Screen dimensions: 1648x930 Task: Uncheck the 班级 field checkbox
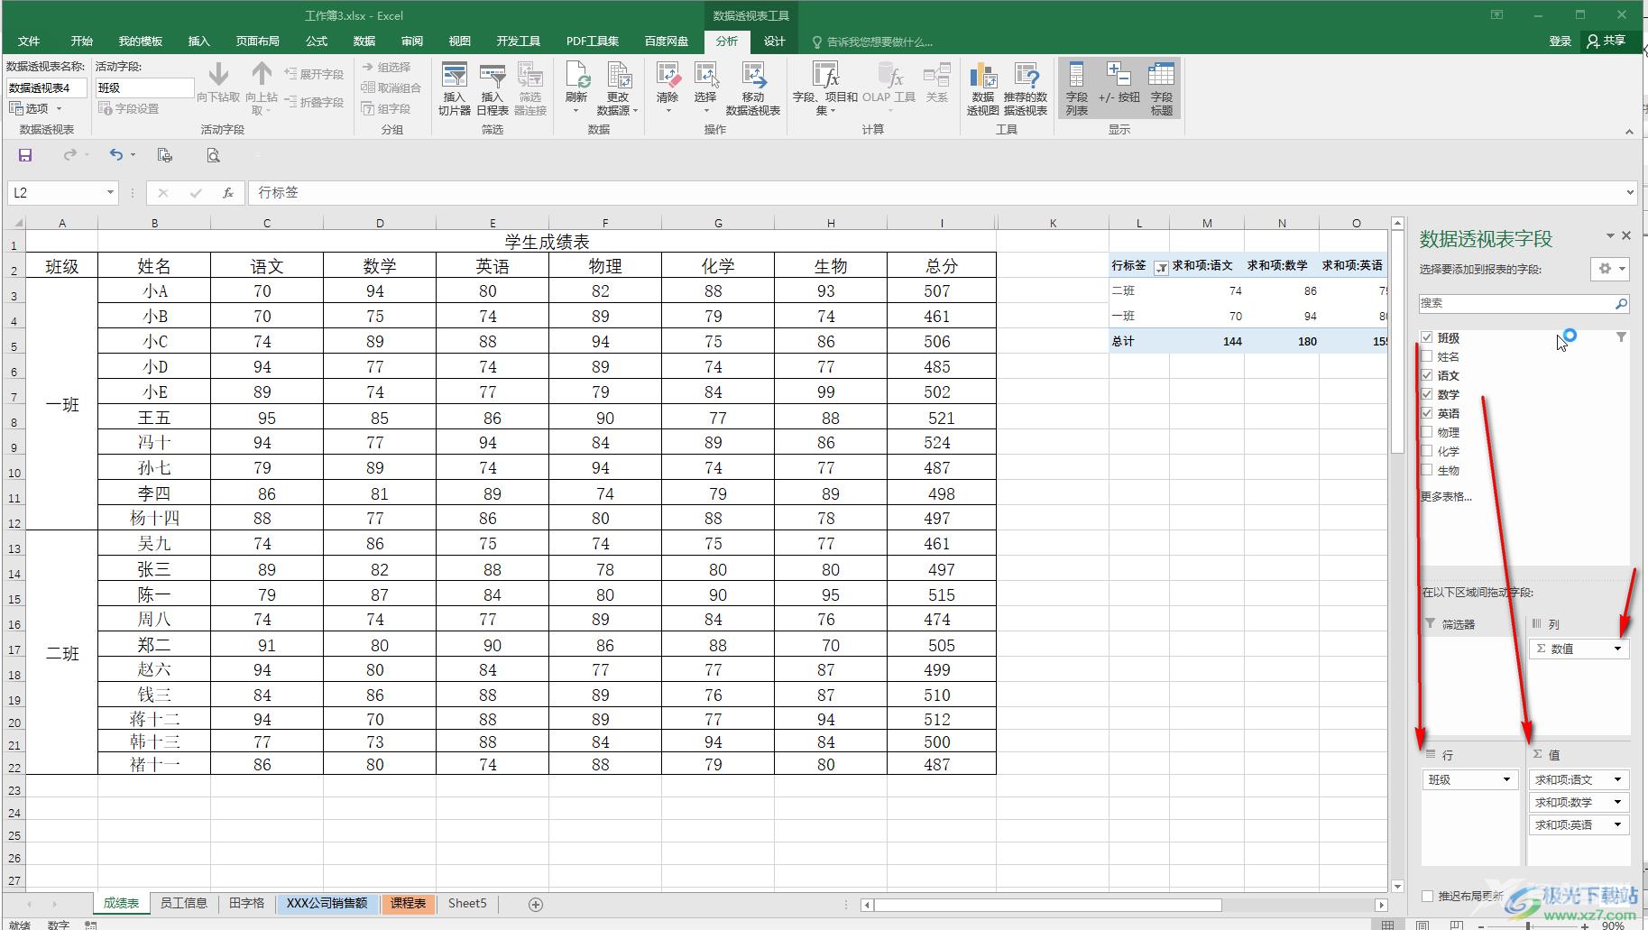pos(1427,337)
